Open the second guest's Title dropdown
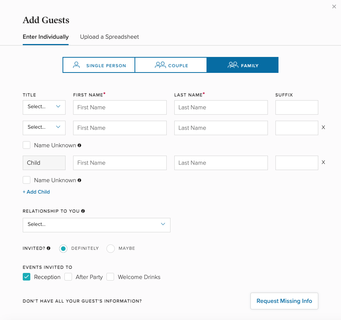 coord(44,128)
